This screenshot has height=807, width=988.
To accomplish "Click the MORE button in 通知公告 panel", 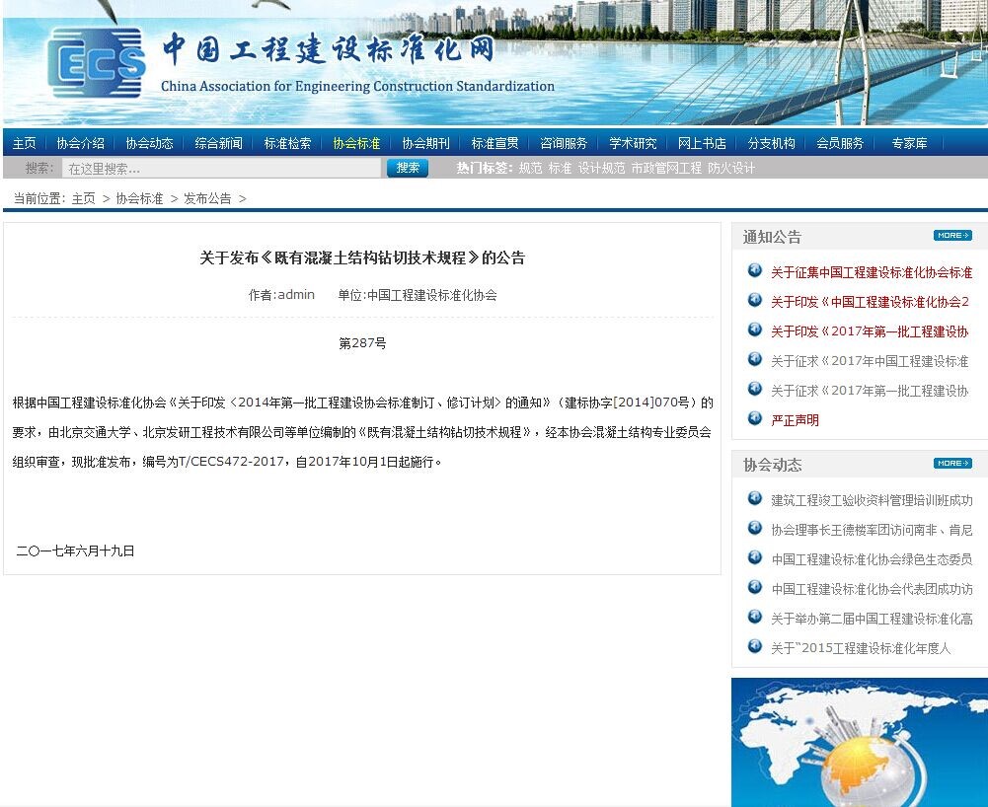I will 951,236.
